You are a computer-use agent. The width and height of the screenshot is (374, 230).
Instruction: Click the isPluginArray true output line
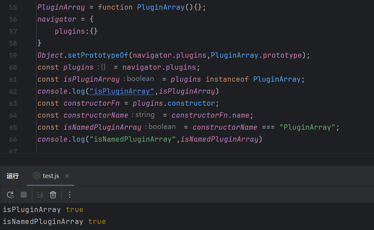tap(43, 210)
